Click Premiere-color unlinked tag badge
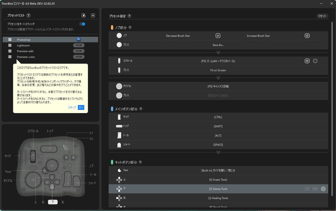Viewport: 336px width, 211px height. click(x=79, y=57)
